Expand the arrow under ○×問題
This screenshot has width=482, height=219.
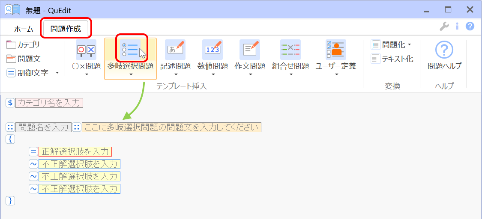86,75
